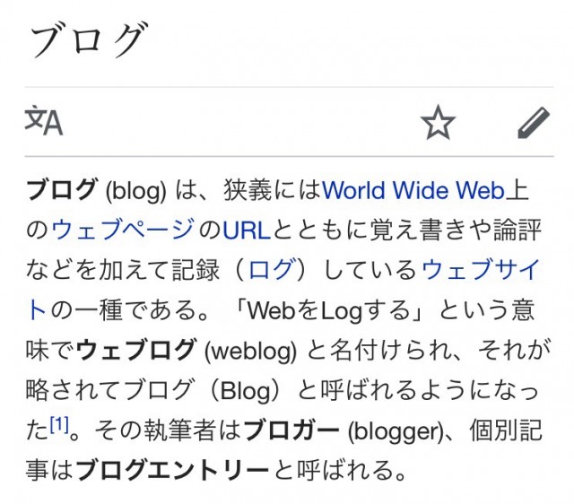574x504 pixels.
Task: Click the large ブログ page title
Action: coord(87,40)
